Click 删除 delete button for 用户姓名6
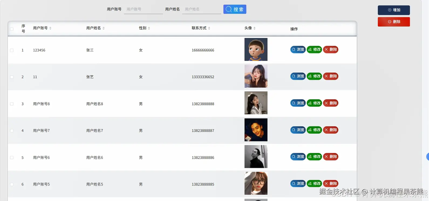Viewport: 429px width, 201px height. click(x=331, y=157)
